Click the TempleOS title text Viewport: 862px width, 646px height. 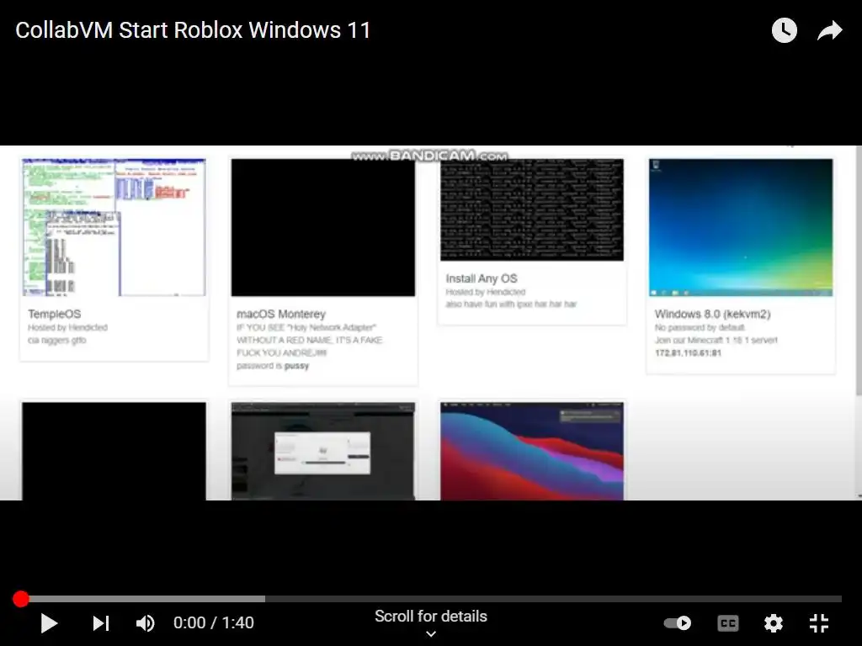click(x=55, y=315)
